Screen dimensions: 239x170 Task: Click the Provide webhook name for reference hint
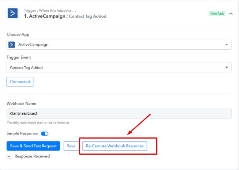[38, 122]
